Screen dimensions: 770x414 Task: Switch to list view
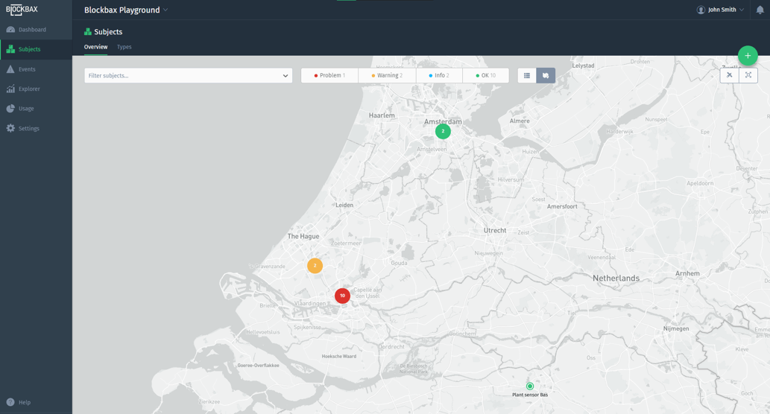click(527, 76)
